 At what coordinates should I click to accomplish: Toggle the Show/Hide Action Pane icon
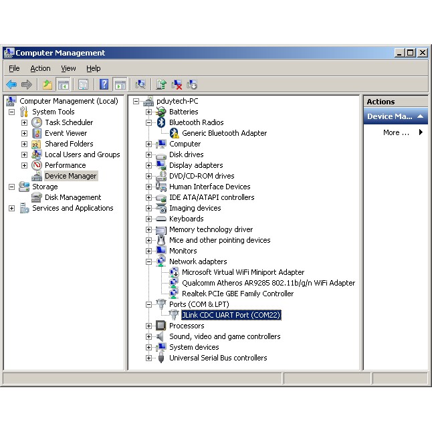[x=120, y=84]
